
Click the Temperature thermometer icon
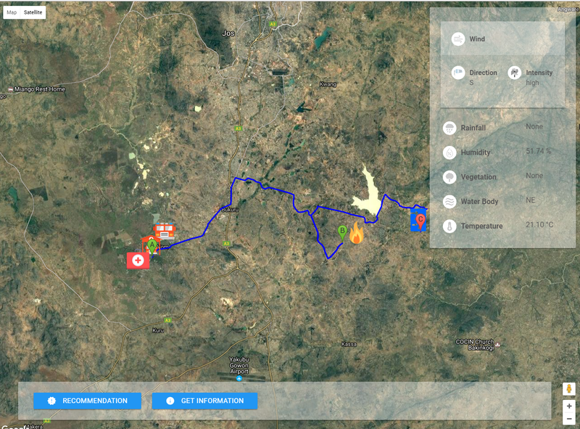point(449,226)
